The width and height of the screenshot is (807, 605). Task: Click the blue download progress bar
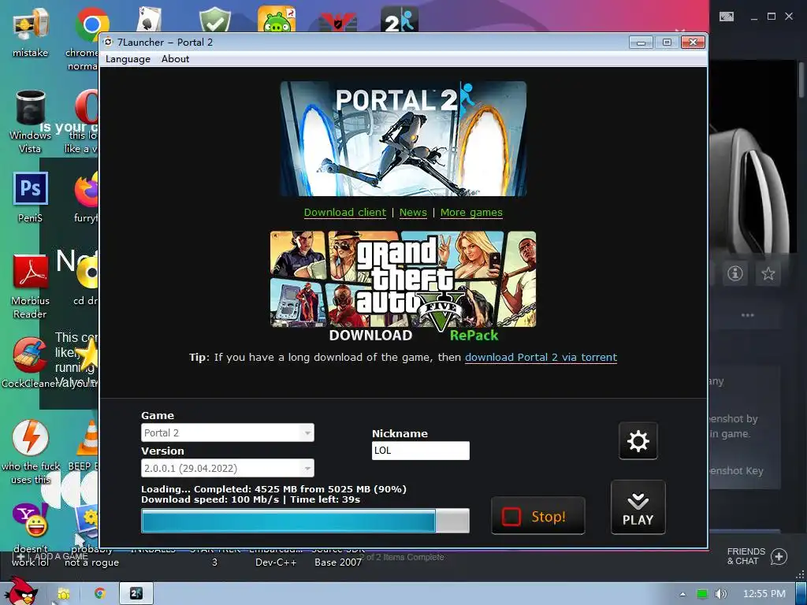pos(305,521)
